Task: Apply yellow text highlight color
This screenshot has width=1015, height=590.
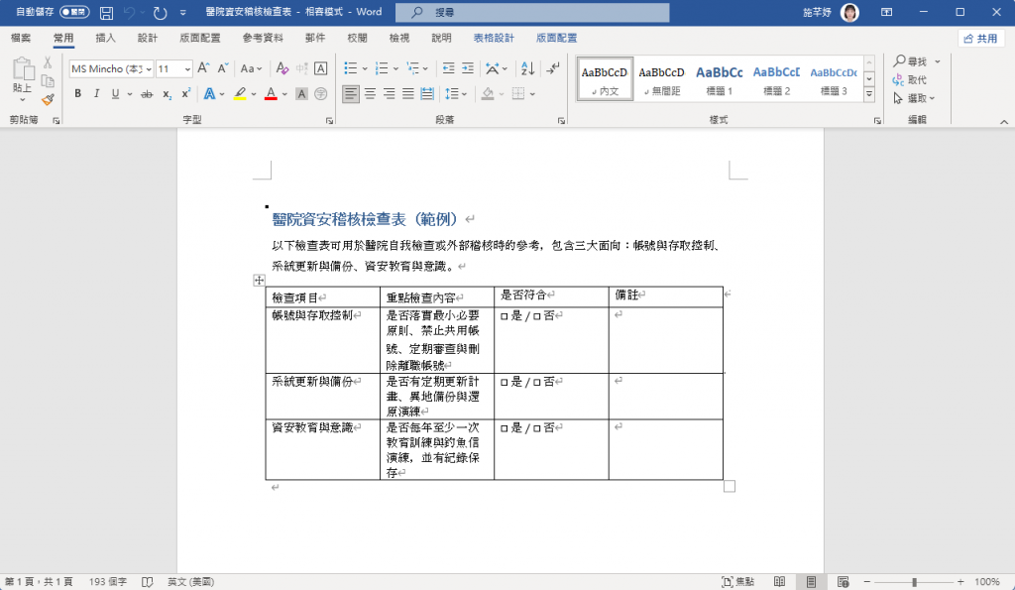Action: point(240,94)
